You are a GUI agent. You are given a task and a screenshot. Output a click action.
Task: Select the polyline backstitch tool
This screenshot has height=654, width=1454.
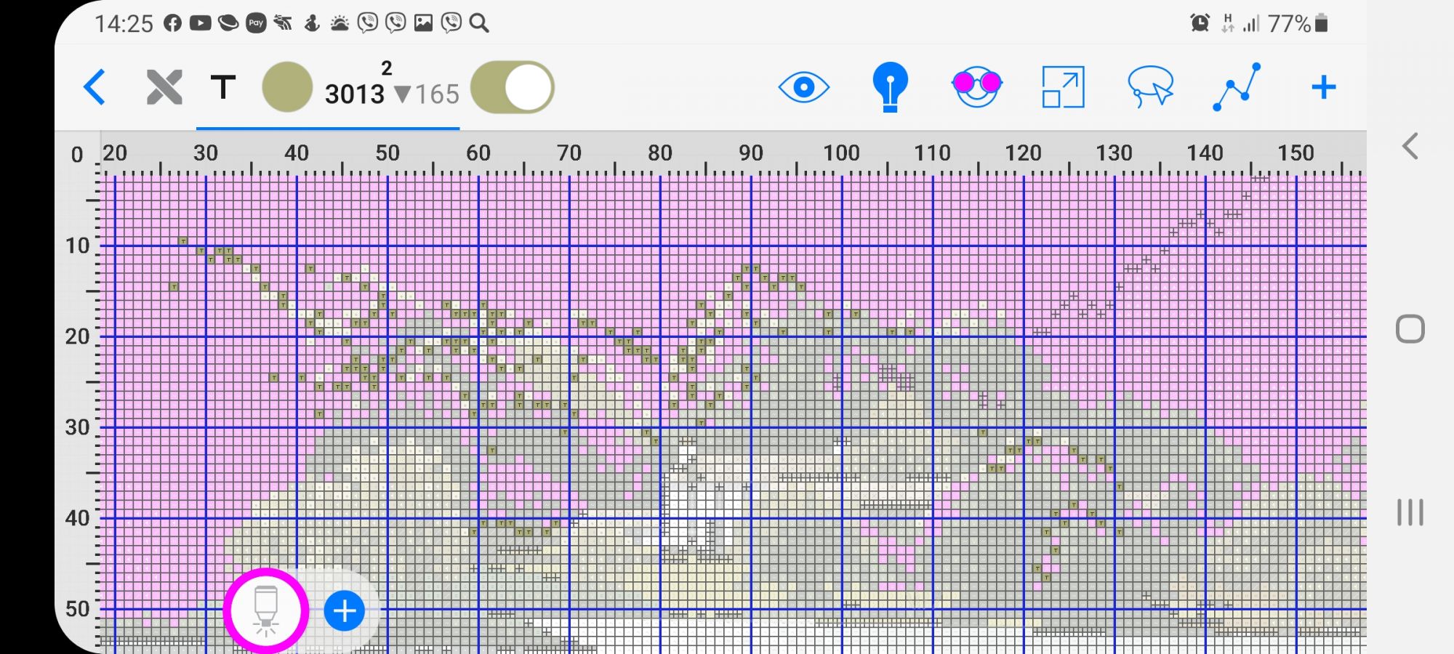coord(1237,87)
